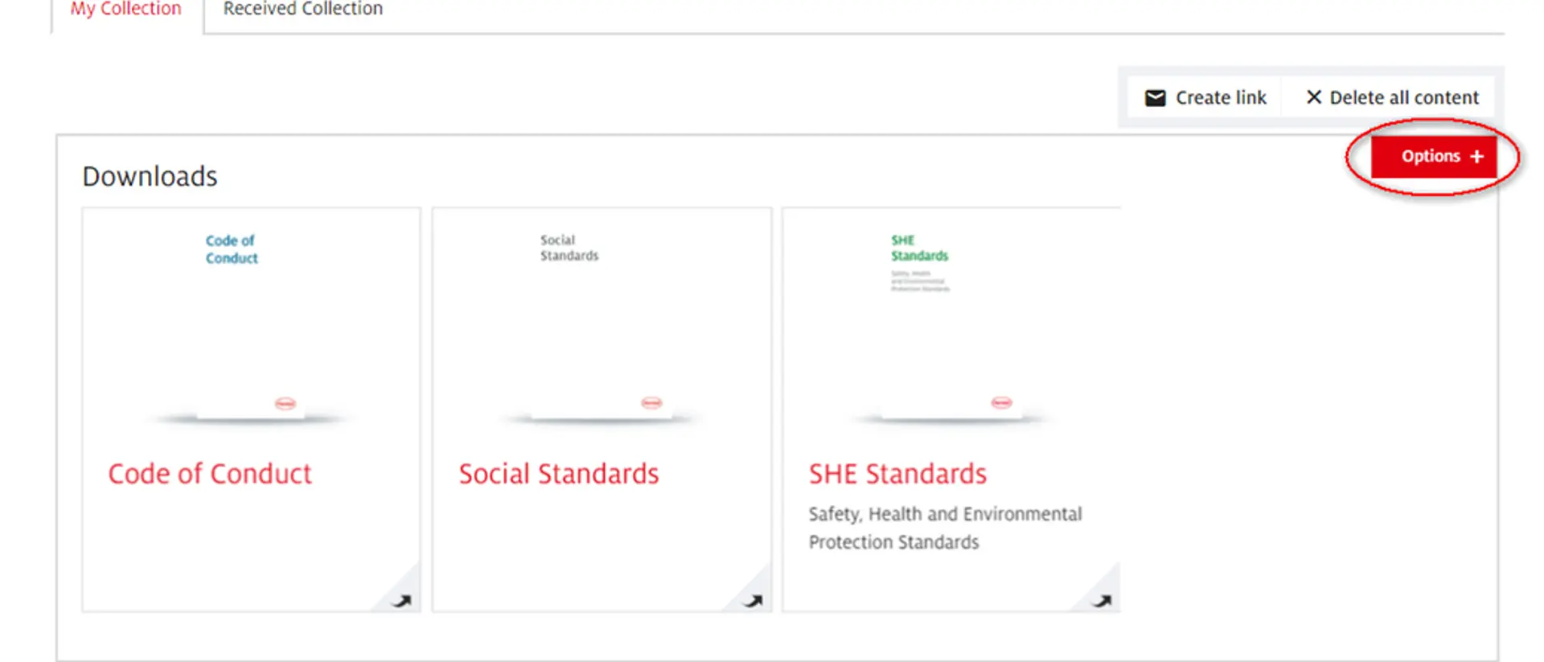Open the Social Standards cover thumbnail
This screenshot has height=662, width=1544.
(x=601, y=322)
